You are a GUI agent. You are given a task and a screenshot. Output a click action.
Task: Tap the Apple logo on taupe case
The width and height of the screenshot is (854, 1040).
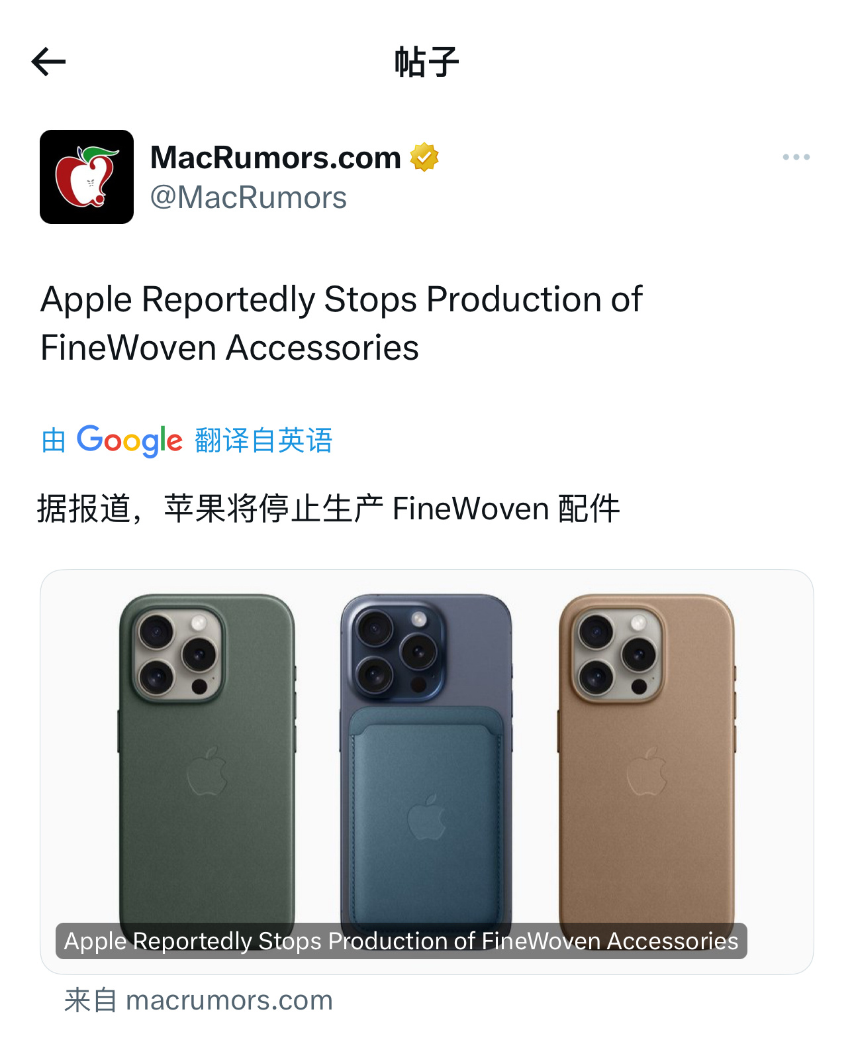[x=647, y=770]
